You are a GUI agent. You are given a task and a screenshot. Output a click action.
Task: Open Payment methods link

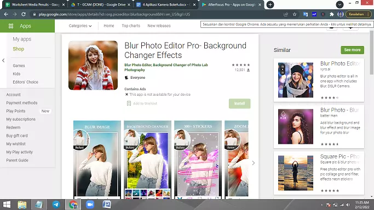[x=22, y=103]
